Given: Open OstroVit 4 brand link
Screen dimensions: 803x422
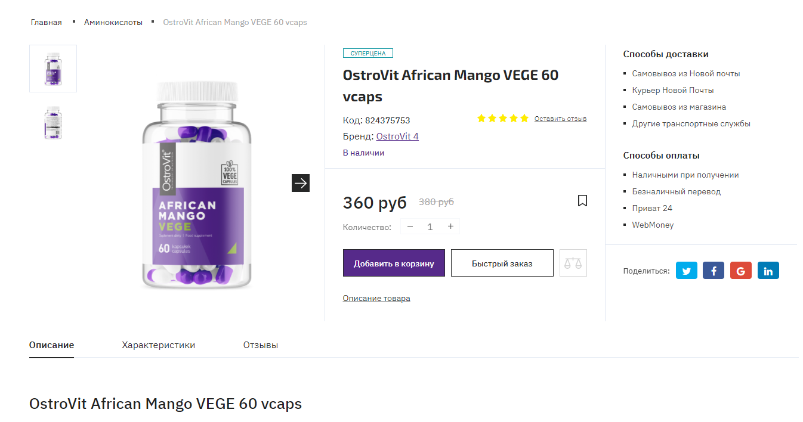Looking at the screenshot, I should 397,136.
